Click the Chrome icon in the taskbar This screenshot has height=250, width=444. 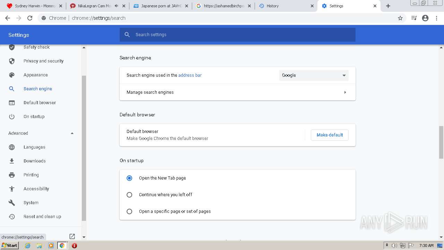[62, 245]
